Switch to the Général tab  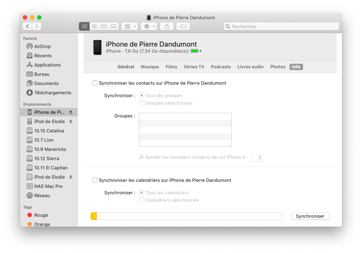click(126, 67)
